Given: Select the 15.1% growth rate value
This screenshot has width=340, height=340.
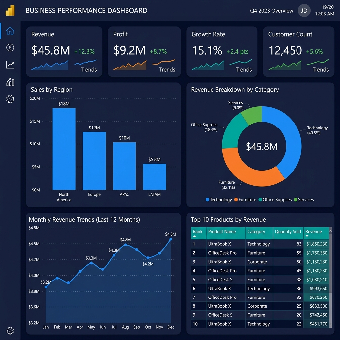Looking at the screenshot, I should (x=207, y=50).
